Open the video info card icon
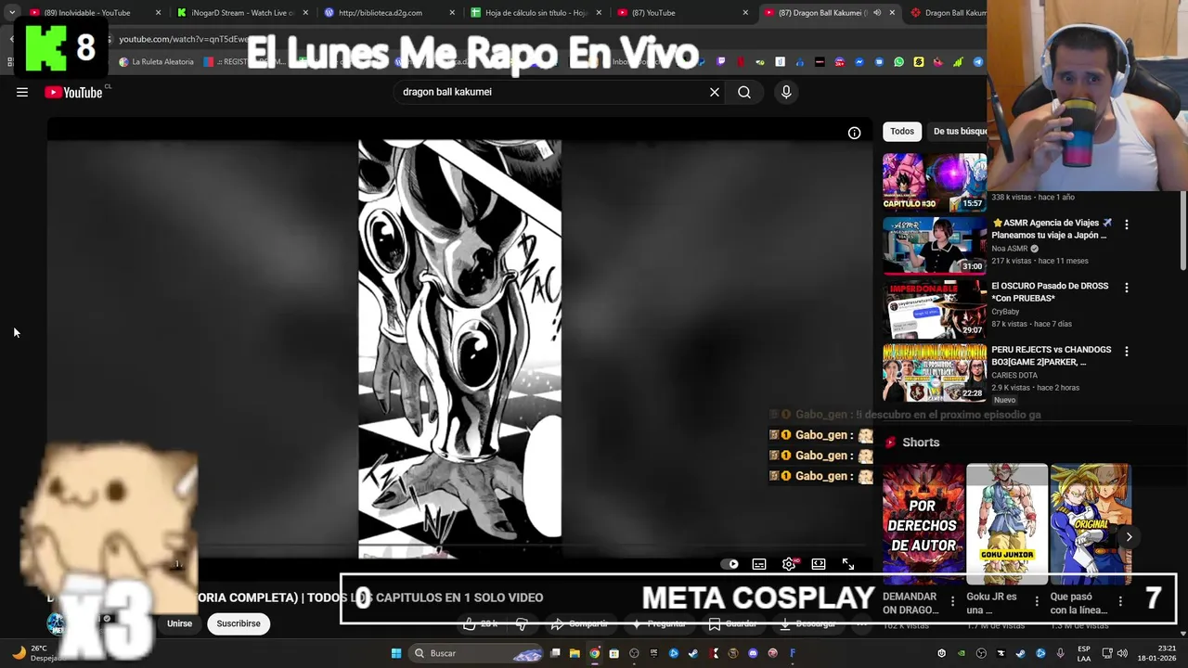The height and width of the screenshot is (668, 1188). click(854, 133)
